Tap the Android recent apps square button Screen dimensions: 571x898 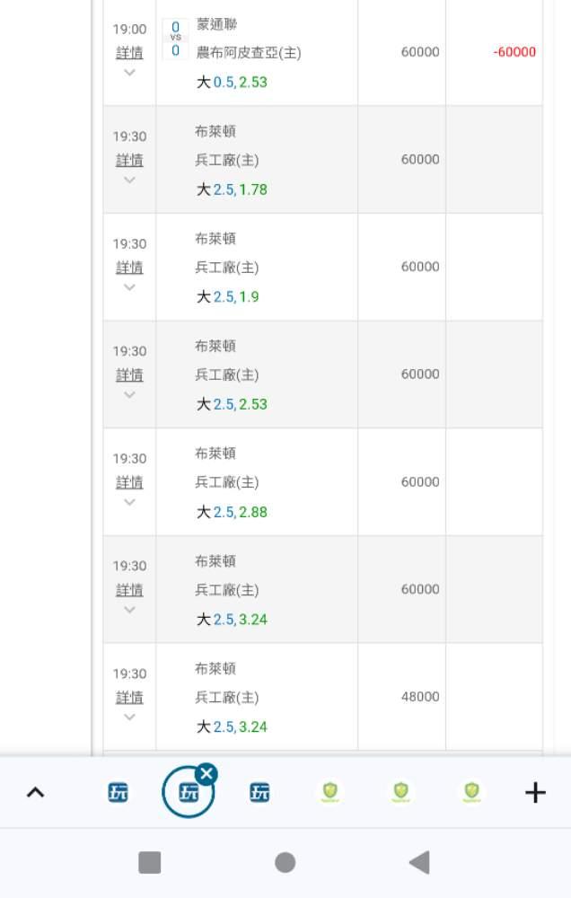tap(149, 862)
